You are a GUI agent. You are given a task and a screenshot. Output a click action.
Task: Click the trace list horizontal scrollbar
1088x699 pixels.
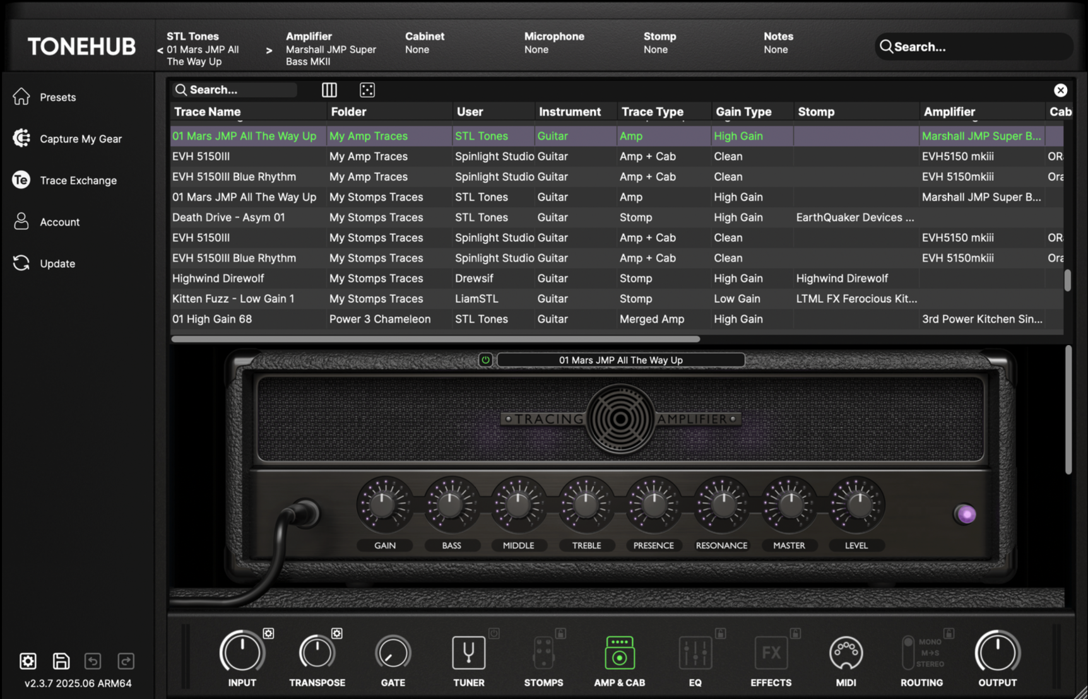[x=435, y=339]
